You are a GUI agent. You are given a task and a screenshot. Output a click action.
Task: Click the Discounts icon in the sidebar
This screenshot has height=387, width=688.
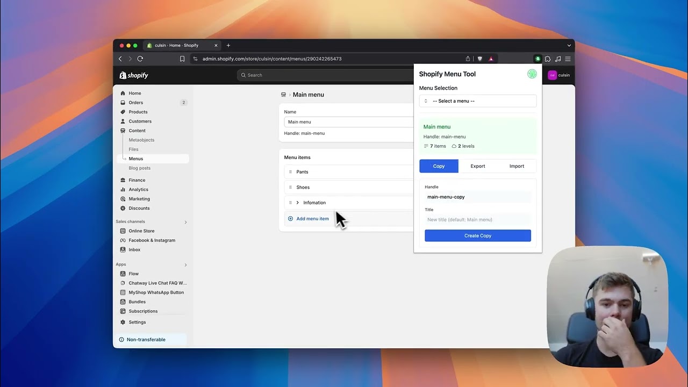pyautogui.click(x=123, y=208)
